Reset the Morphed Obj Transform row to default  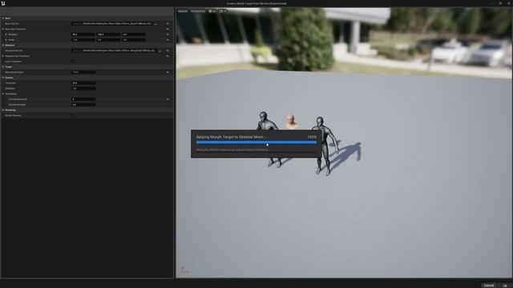(168, 56)
